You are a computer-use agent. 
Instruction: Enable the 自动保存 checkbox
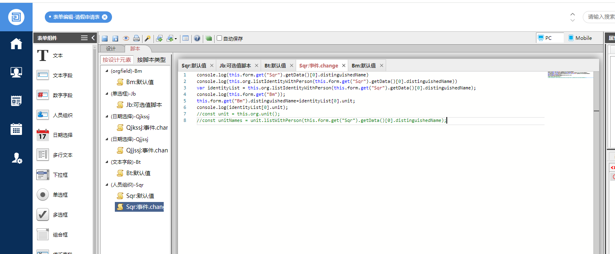[220, 38]
